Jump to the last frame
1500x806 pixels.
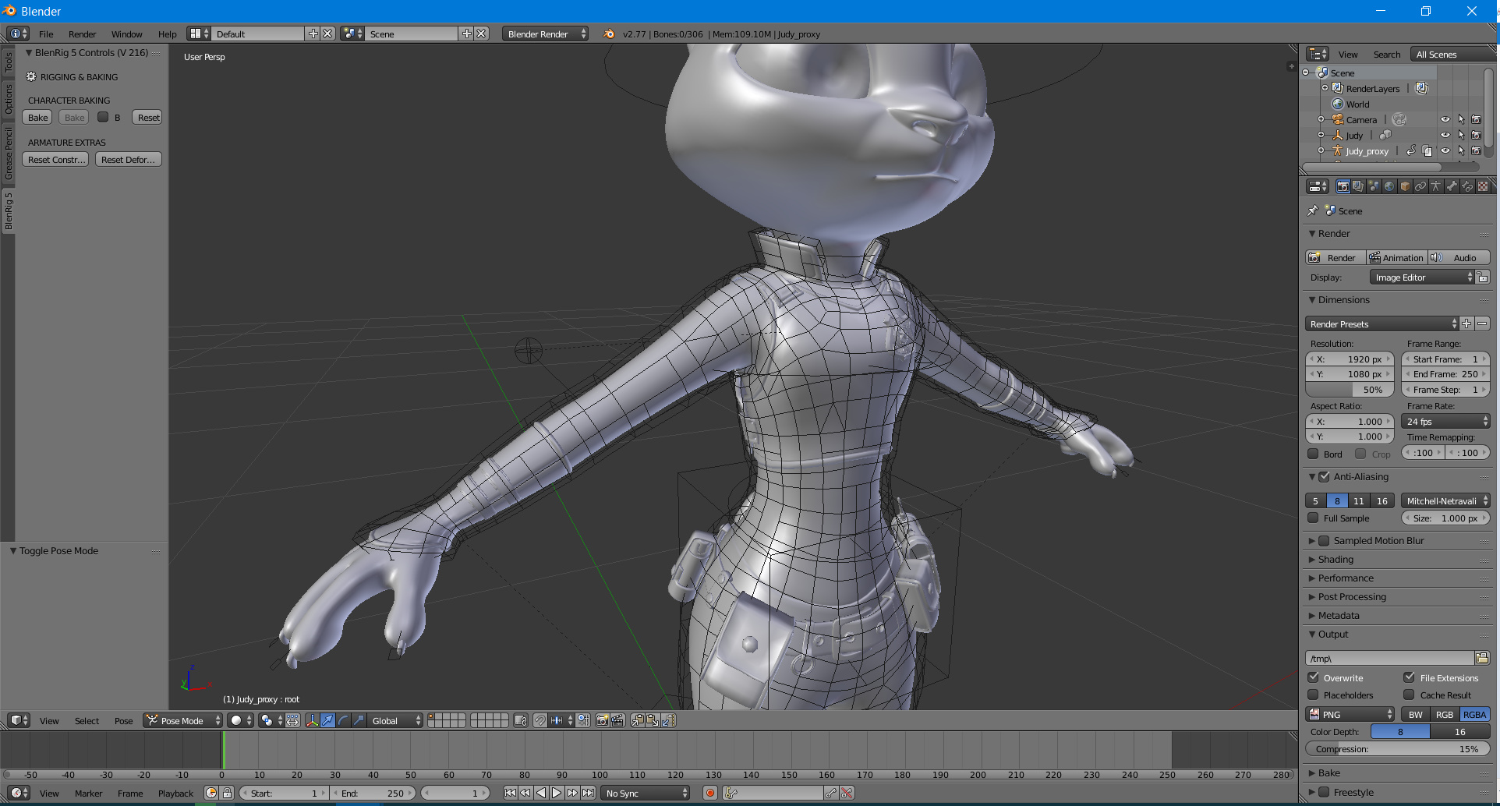(x=588, y=793)
